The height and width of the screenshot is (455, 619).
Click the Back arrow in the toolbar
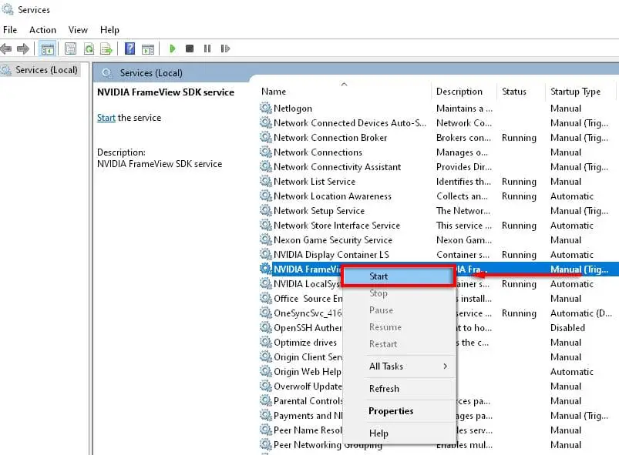click(6, 49)
